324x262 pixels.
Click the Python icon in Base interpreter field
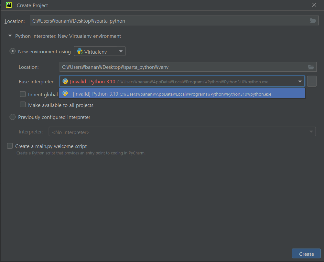[x=65, y=81]
